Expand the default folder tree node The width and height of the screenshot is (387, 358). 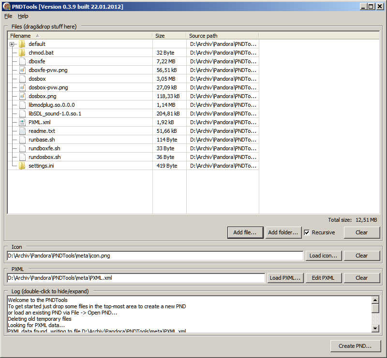pos(12,44)
